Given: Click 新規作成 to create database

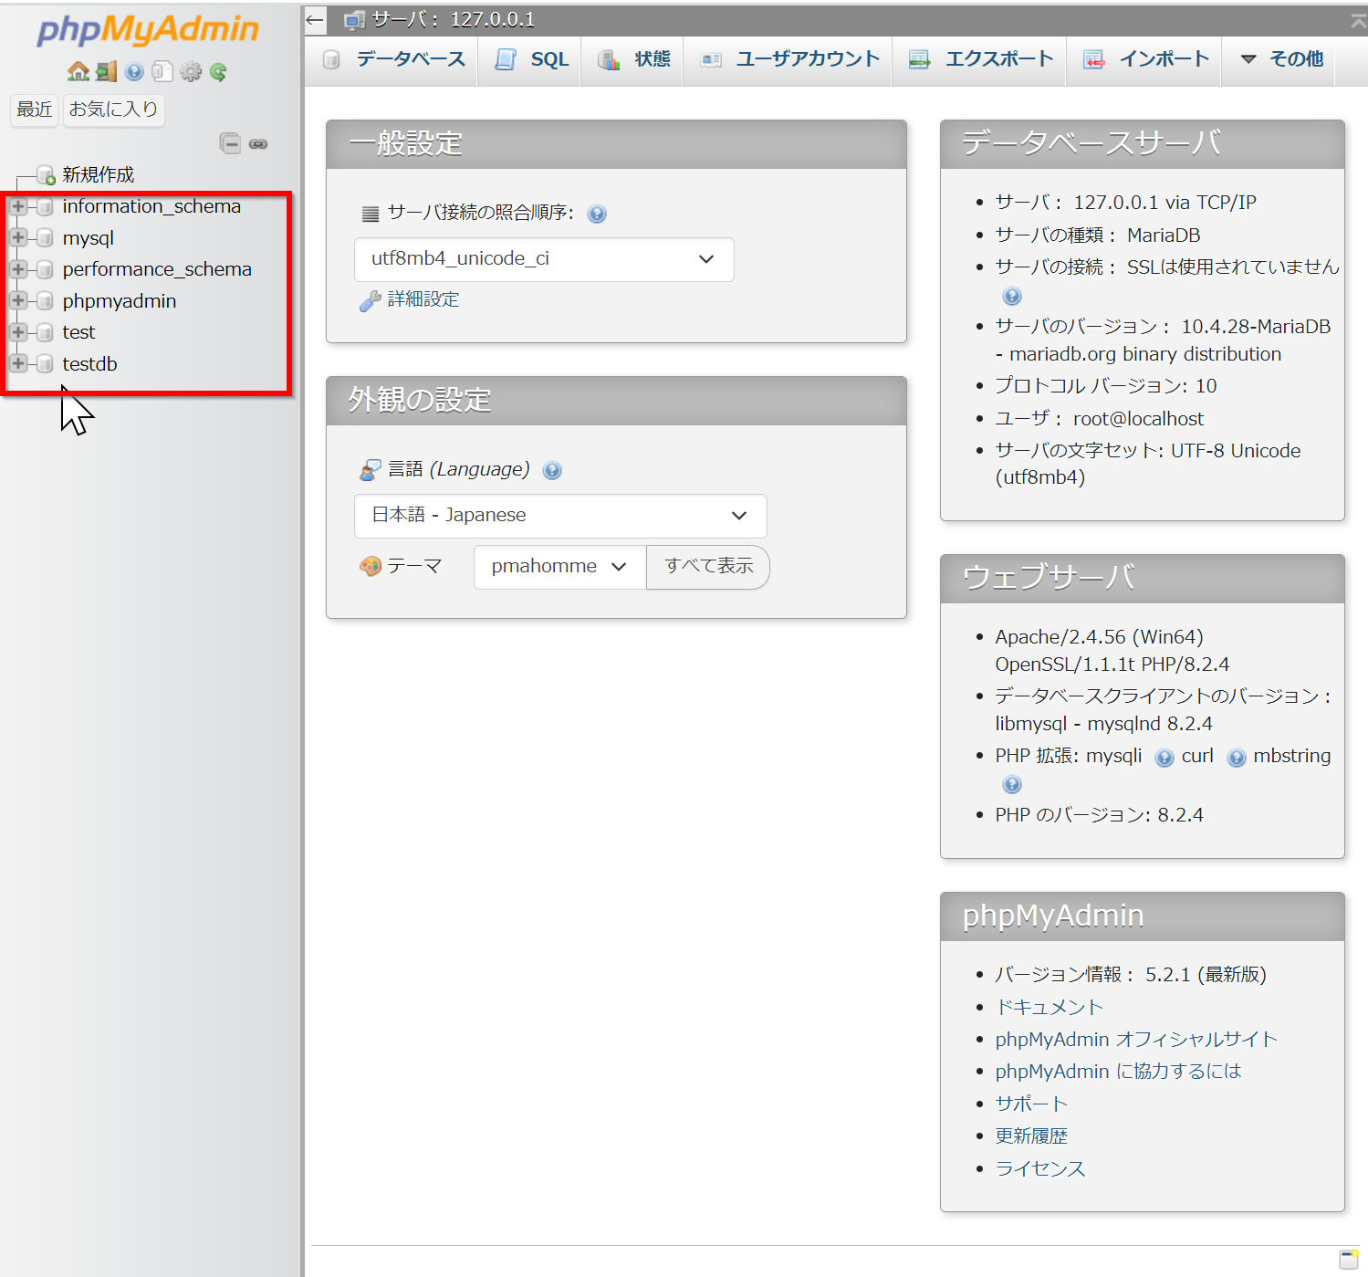Looking at the screenshot, I should coord(98,174).
